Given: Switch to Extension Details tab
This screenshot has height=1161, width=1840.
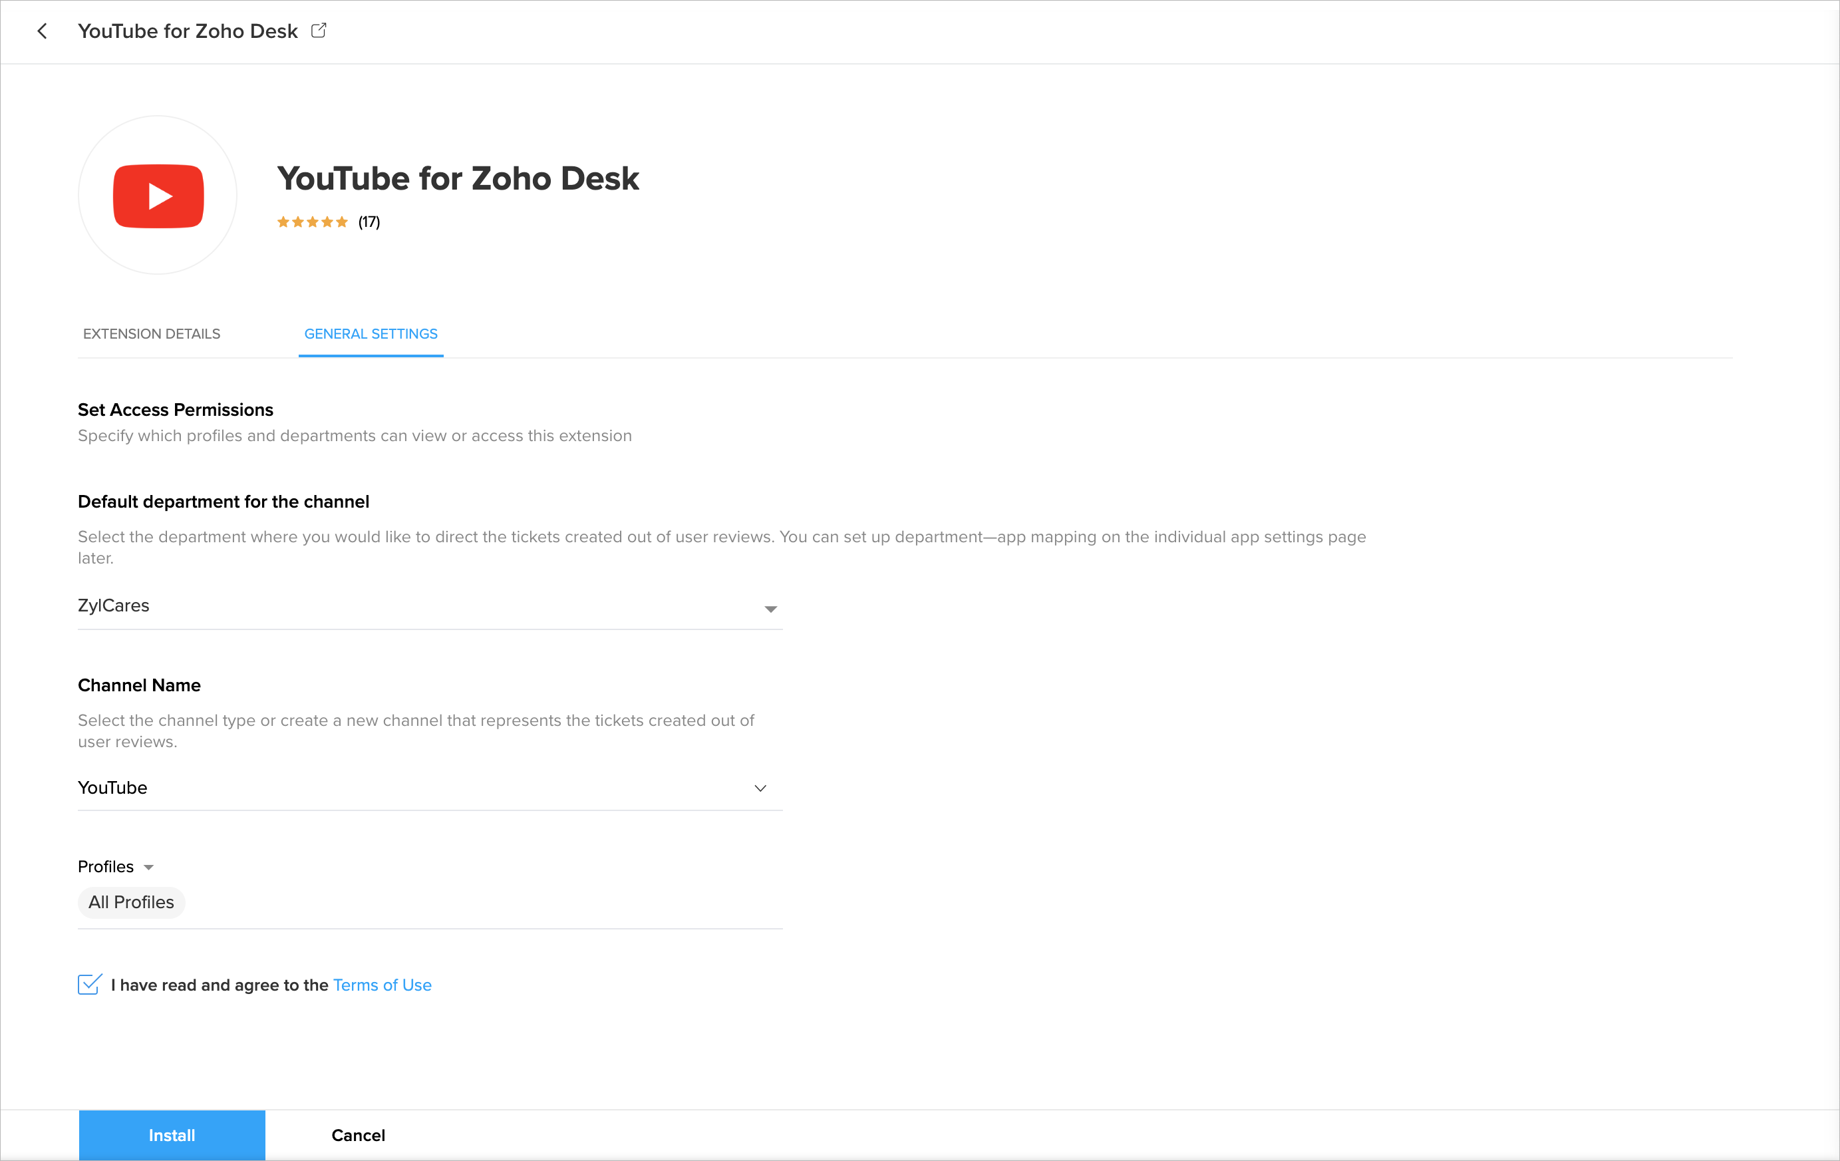Looking at the screenshot, I should (x=151, y=334).
